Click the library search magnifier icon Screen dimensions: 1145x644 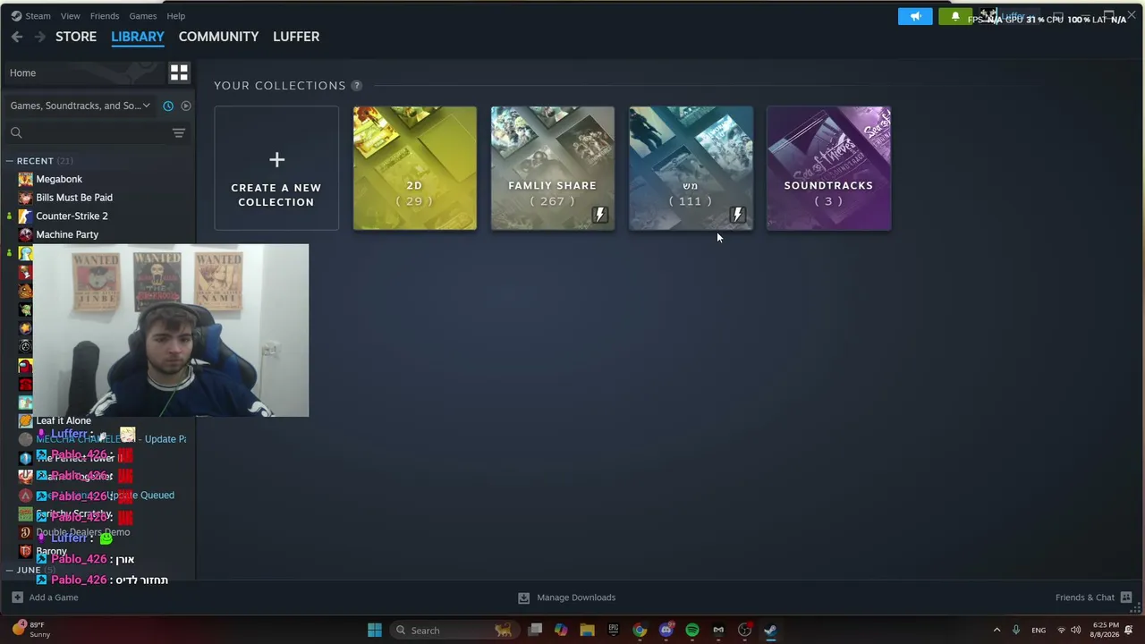click(16, 133)
